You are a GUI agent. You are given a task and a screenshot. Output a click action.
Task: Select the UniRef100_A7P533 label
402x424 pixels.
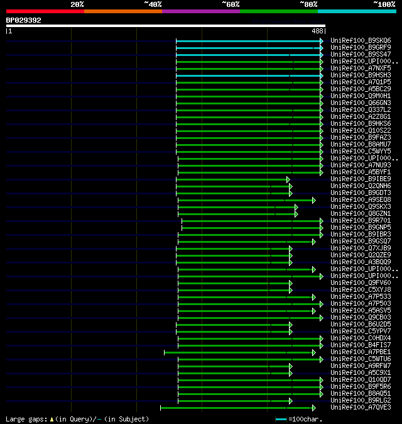[x=361, y=297]
